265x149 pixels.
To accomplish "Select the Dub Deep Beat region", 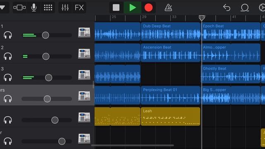I will 170,31.
